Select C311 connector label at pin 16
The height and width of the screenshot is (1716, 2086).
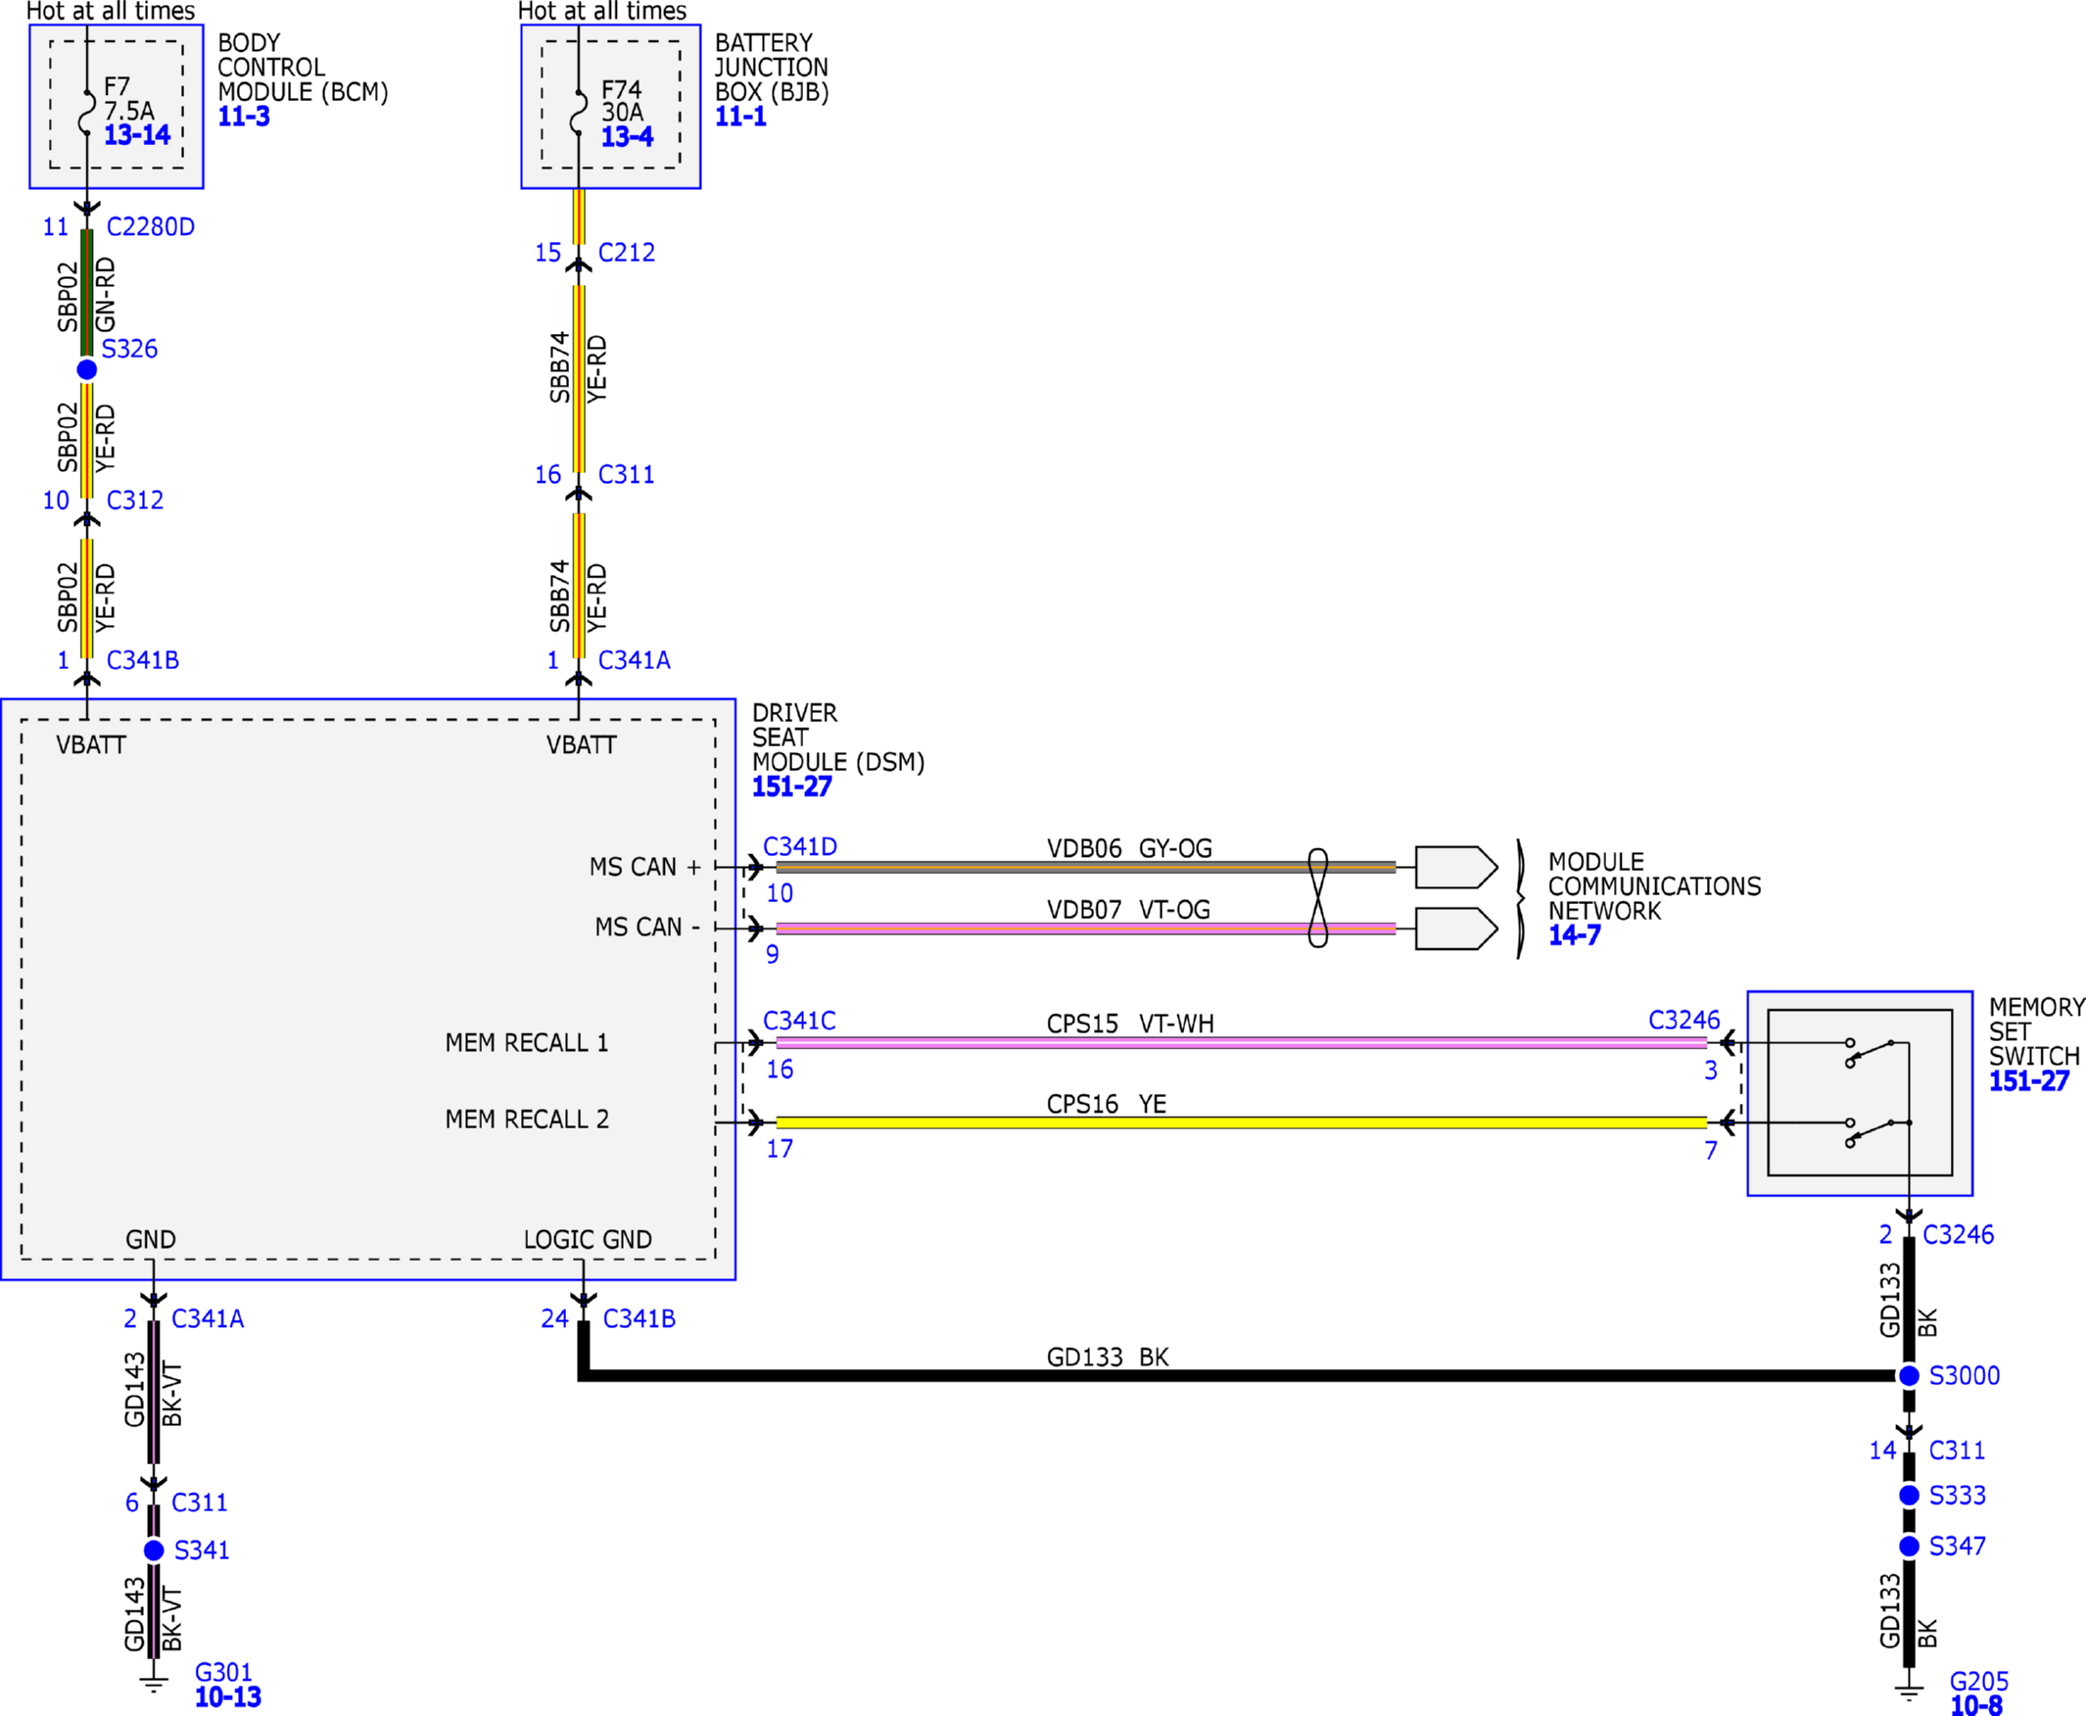pos(627,474)
